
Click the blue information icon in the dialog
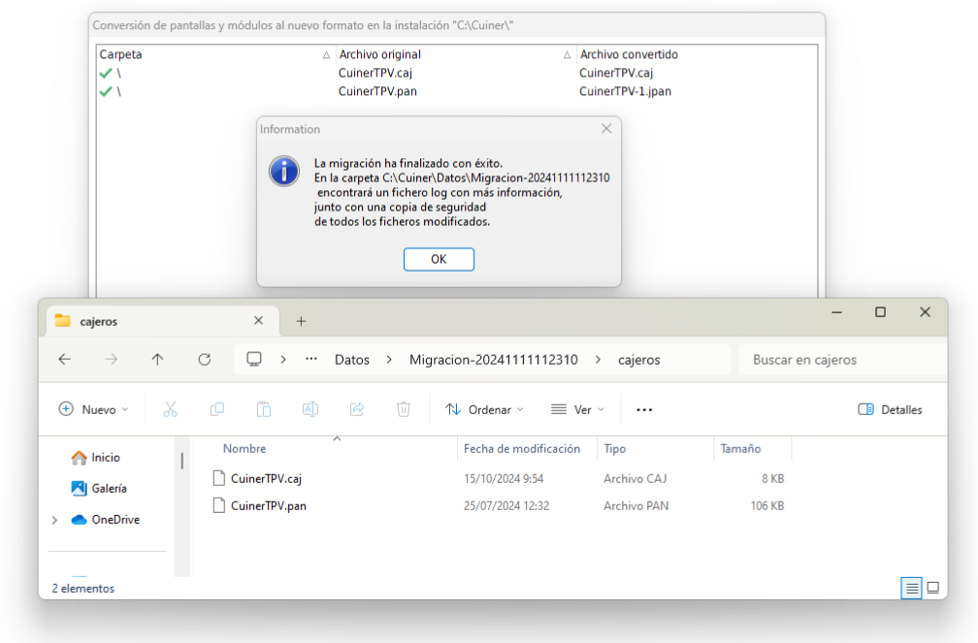click(x=283, y=171)
